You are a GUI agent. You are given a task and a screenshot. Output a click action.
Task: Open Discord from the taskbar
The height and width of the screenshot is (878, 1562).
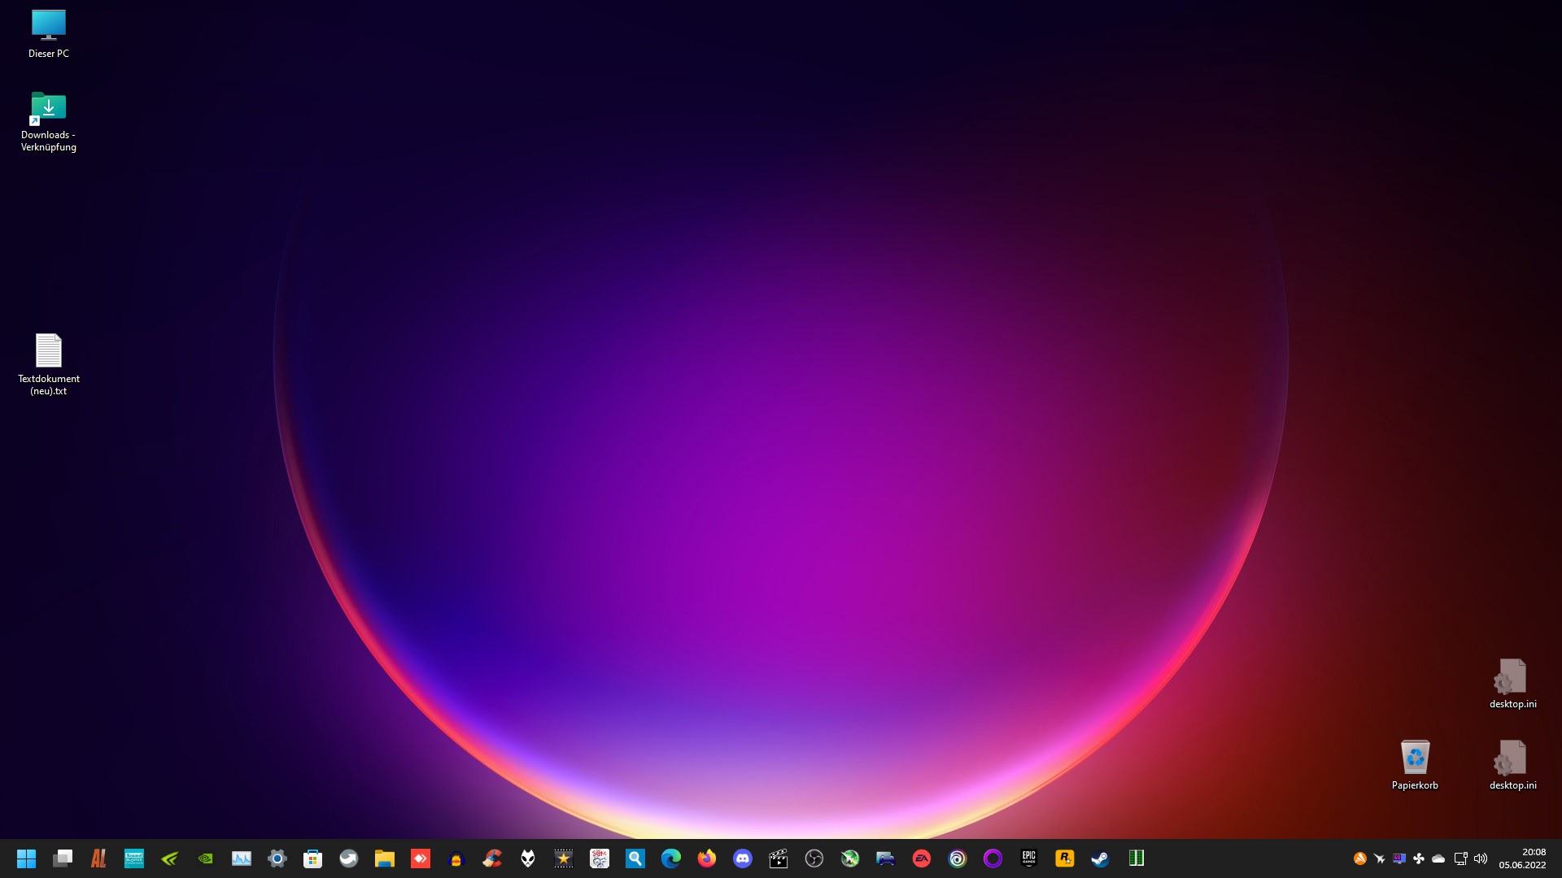[x=743, y=858]
